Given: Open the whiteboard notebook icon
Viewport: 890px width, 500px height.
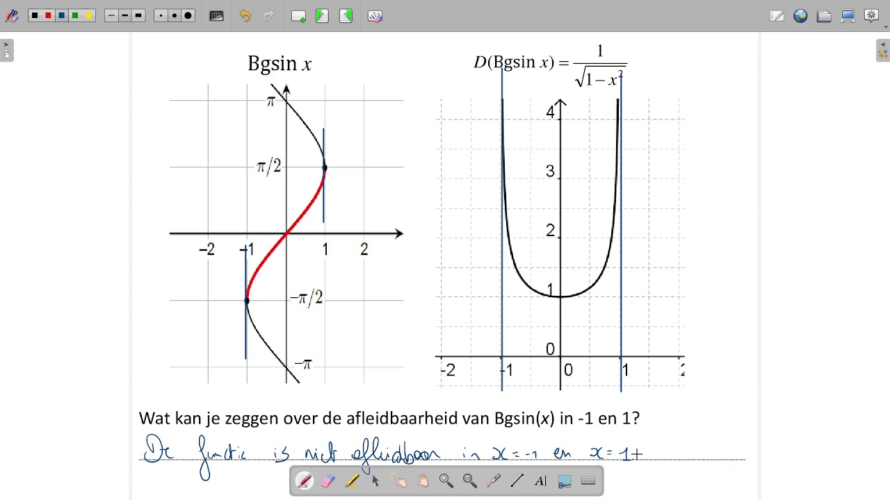Looking at the screenshot, I should [777, 16].
